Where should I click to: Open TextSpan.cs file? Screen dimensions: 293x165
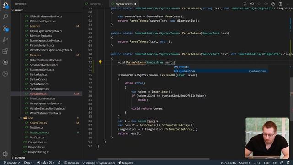click(37, 137)
